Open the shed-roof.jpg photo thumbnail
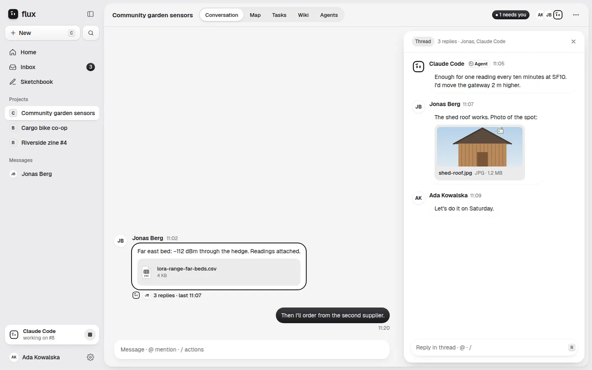592x370 pixels. click(x=480, y=147)
